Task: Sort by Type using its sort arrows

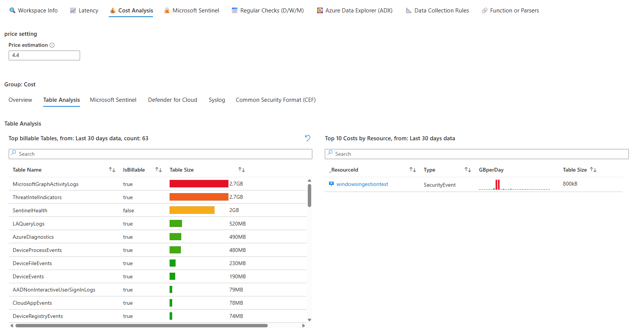Action: 468,170
